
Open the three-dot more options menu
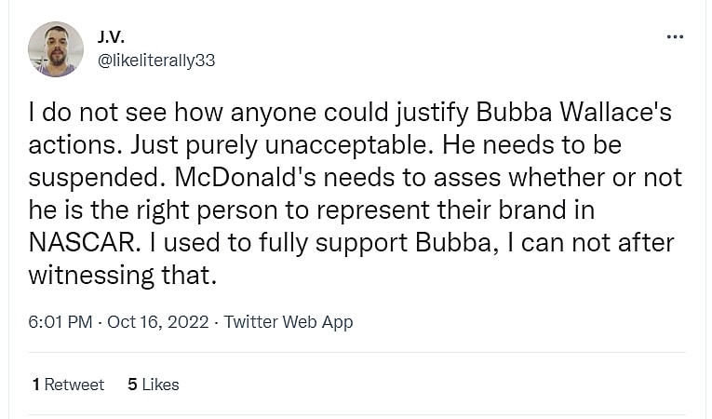tap(675, 37)
